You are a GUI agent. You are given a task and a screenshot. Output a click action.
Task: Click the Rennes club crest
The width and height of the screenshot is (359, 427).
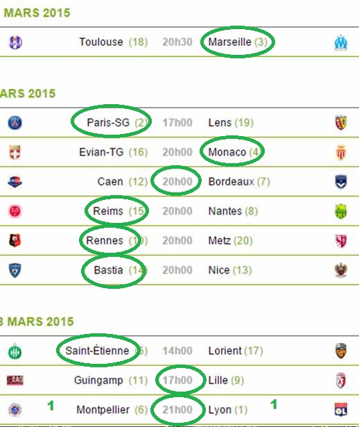coord(15,240)
